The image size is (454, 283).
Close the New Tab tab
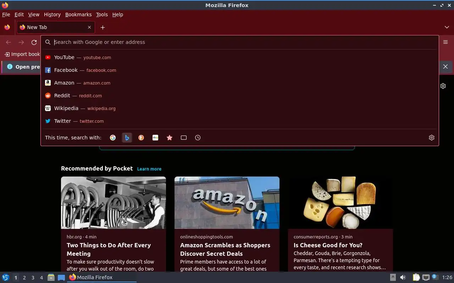89,27
